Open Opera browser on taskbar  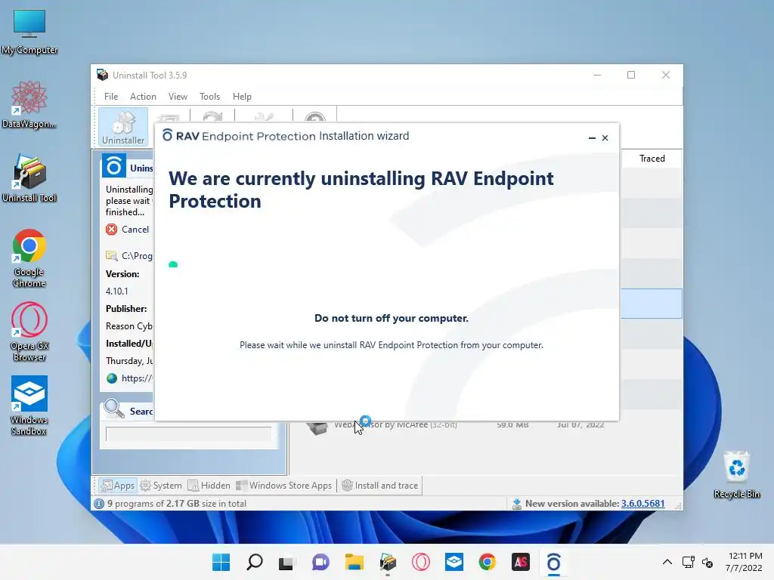421,562
